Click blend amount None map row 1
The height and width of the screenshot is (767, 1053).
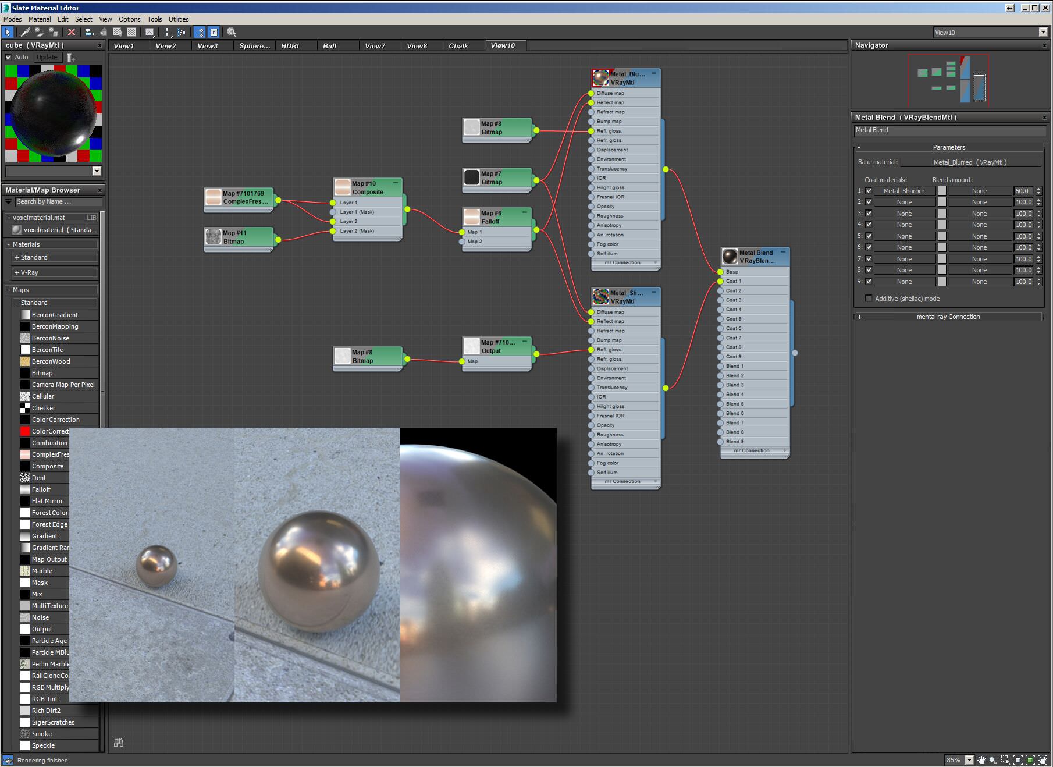pyautogui.click(x=979, y=191)
